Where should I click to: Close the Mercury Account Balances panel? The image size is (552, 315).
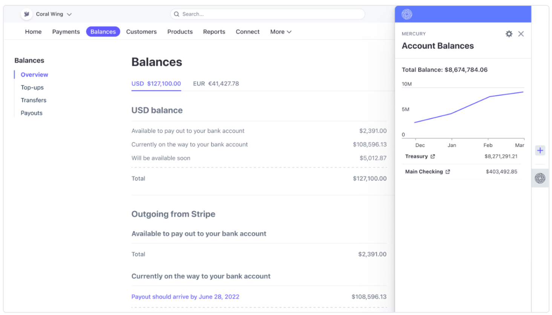521,34
